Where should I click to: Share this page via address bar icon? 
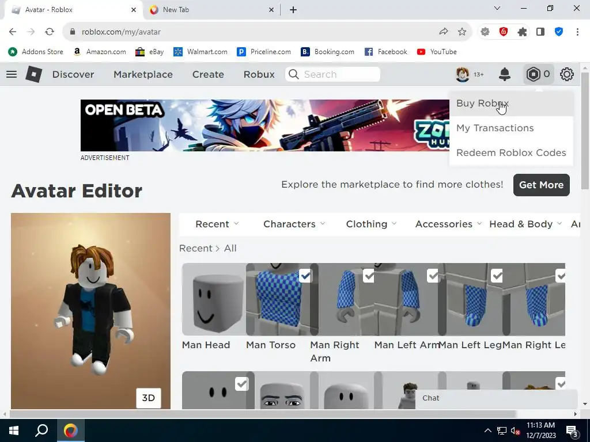point(444,32)
